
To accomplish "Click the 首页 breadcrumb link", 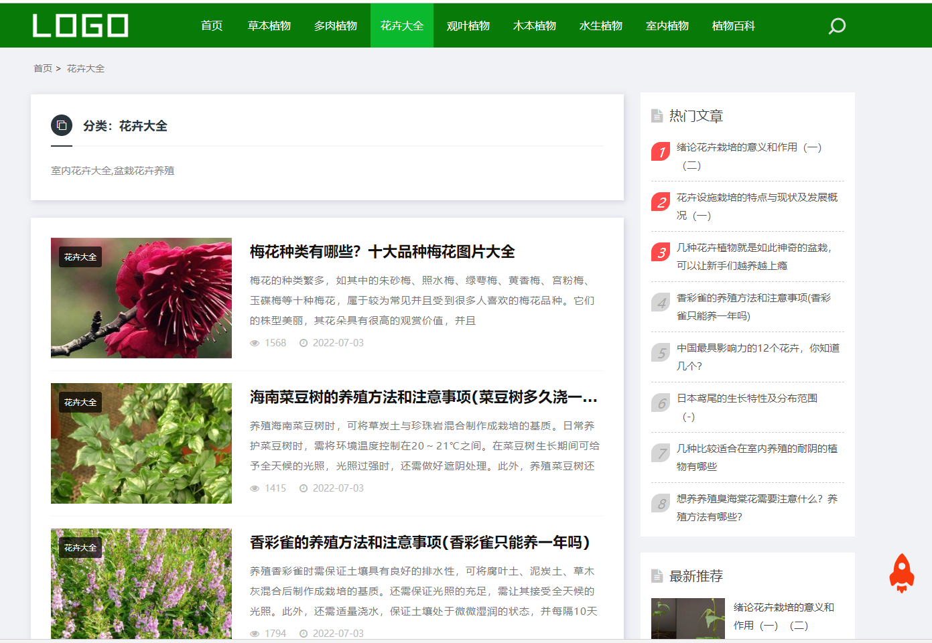I will point(43,68).
